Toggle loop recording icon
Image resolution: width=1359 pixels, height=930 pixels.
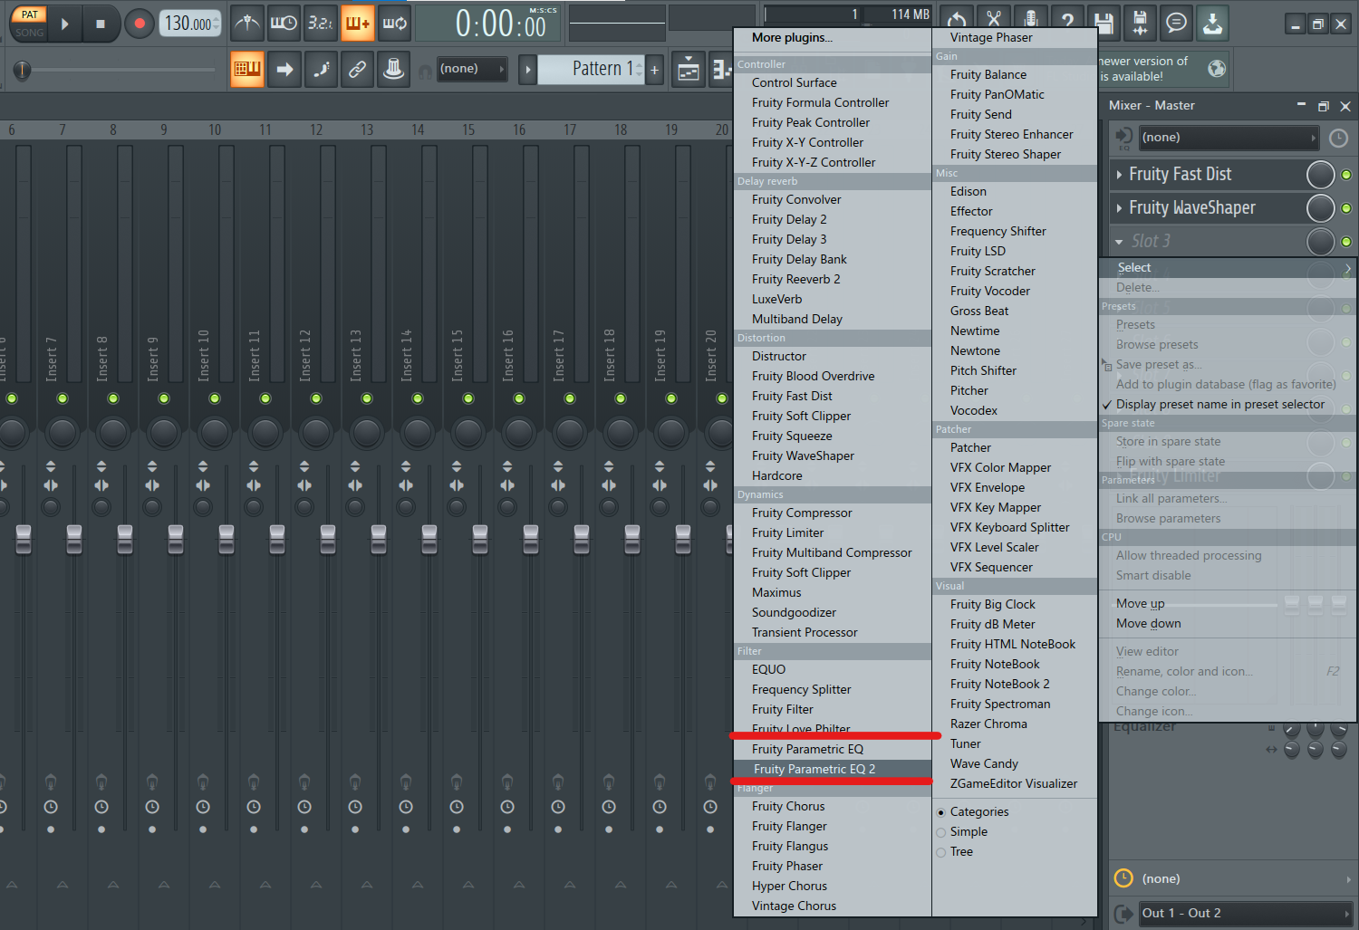394,23
